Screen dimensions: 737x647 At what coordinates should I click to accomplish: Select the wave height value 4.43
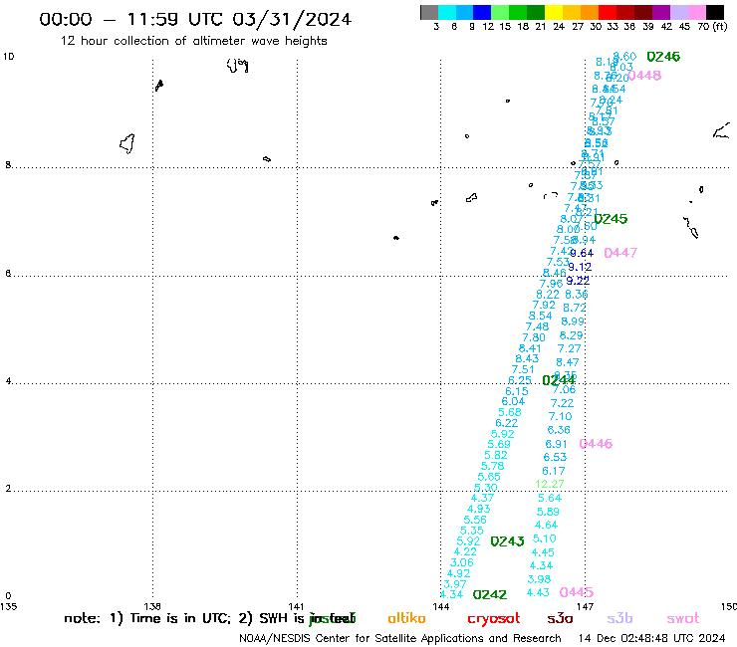click(x=538, y=592)
